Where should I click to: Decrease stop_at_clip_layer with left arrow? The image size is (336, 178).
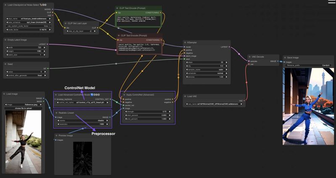pos(67,31)
